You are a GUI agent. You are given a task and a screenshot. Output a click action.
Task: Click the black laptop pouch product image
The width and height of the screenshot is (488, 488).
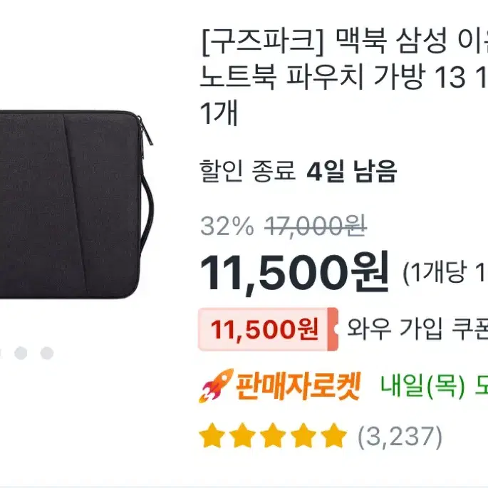[77, 204]
